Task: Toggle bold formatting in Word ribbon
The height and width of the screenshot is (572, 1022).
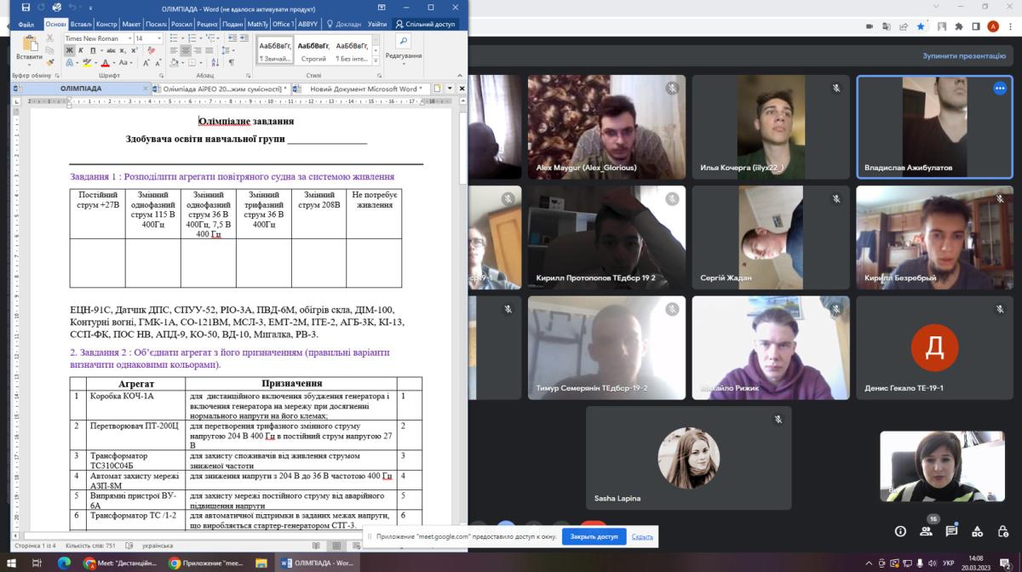Action: (70, 51)
